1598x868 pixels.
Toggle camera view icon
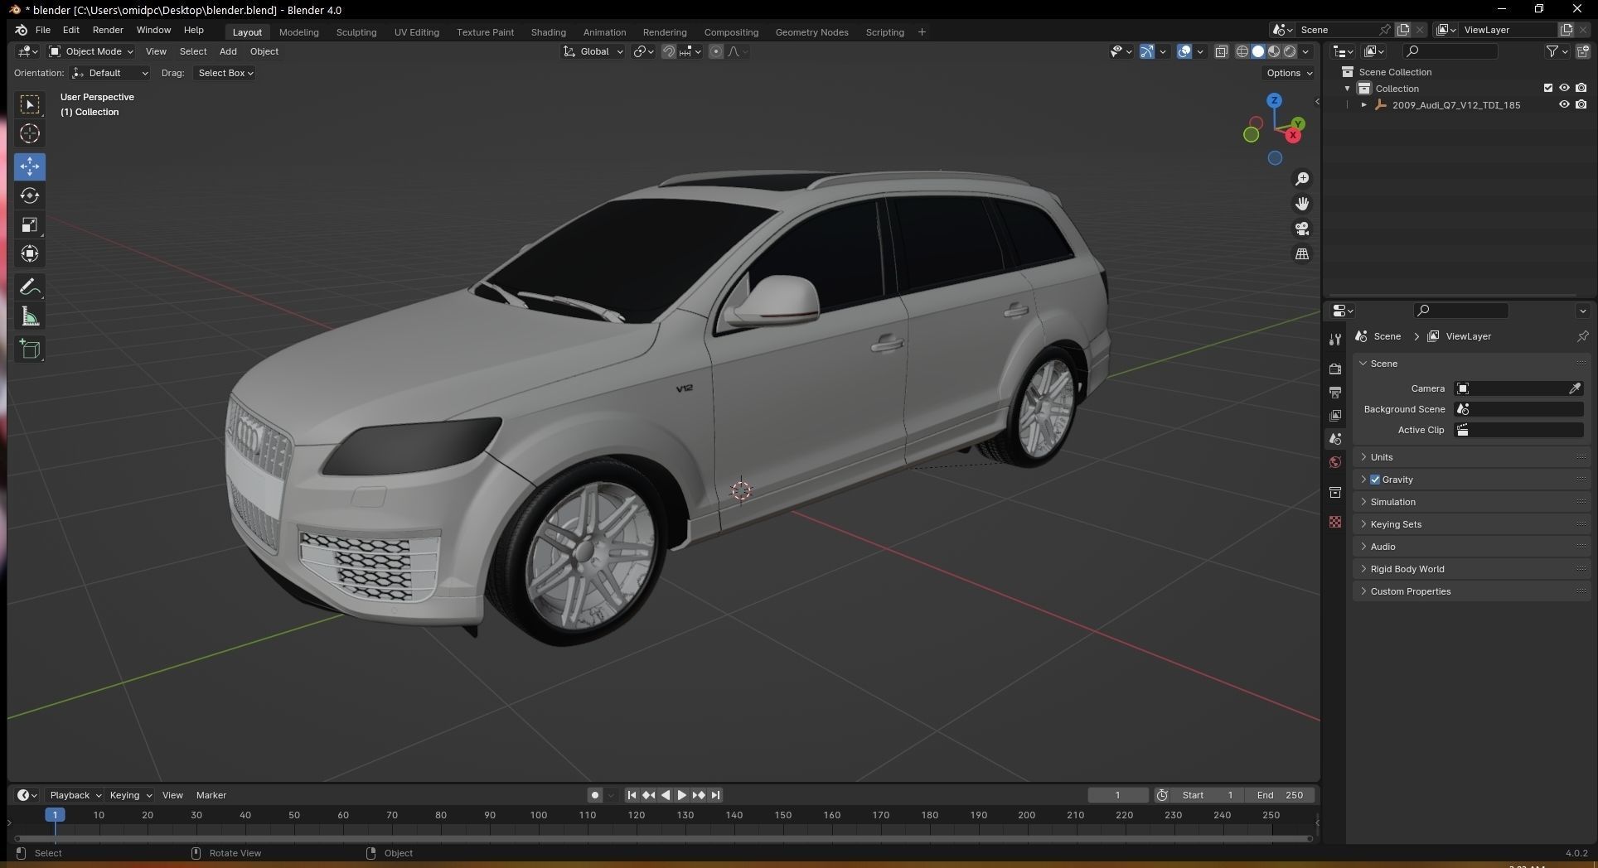click(1302, 229)
